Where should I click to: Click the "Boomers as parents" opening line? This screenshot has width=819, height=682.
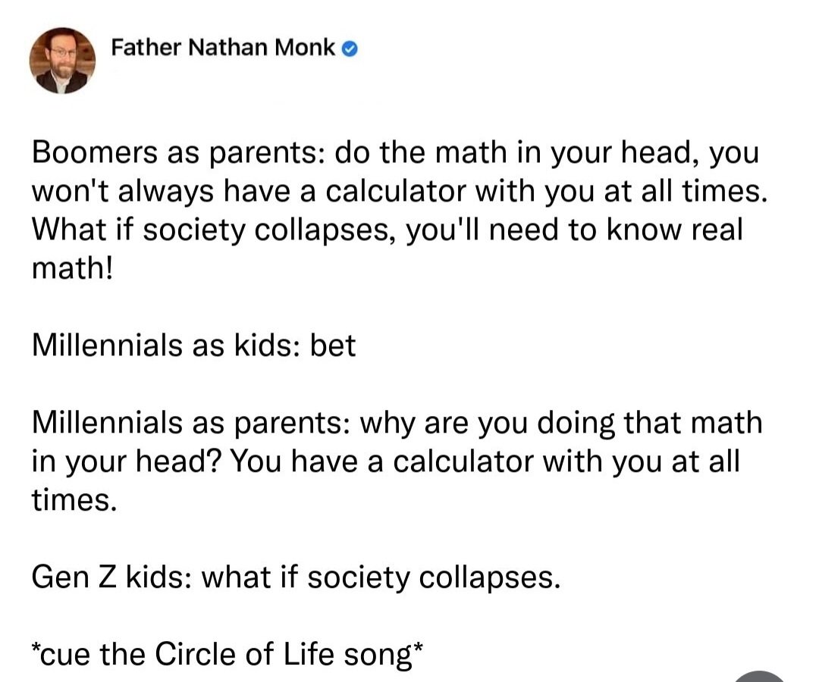394,153
